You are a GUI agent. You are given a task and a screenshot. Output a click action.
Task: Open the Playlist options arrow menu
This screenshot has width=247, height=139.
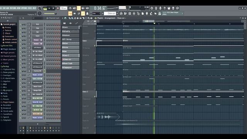pyautogui.click(x=63, y=18)
